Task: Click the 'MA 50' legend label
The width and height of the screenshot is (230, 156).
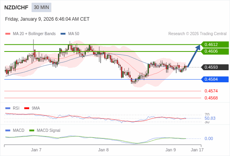Action: [74, 34]
